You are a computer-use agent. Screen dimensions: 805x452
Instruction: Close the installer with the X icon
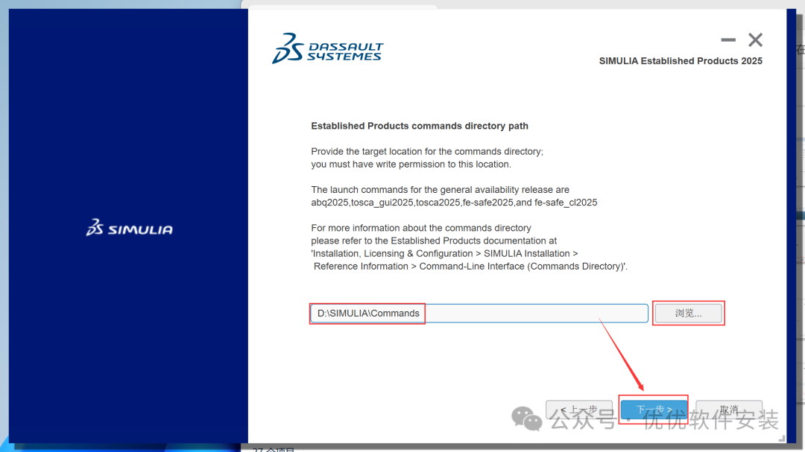[x=755, y=40]
